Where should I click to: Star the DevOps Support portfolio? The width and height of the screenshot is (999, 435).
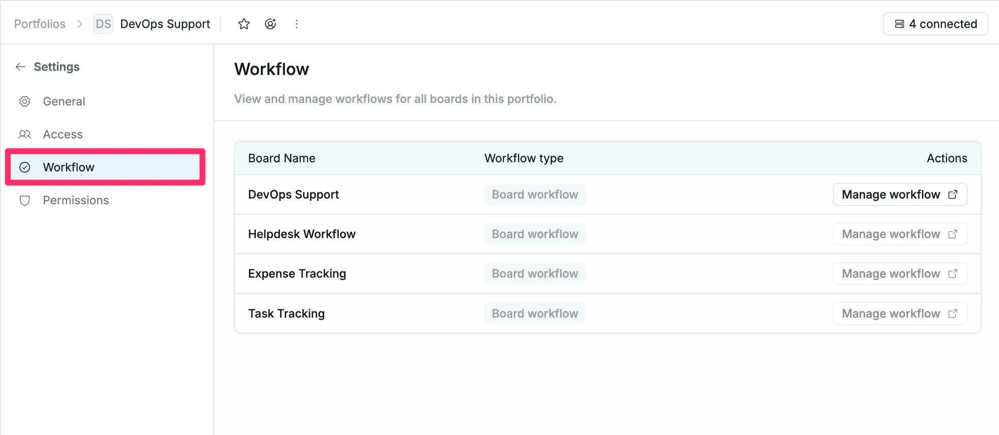(244, 24)
